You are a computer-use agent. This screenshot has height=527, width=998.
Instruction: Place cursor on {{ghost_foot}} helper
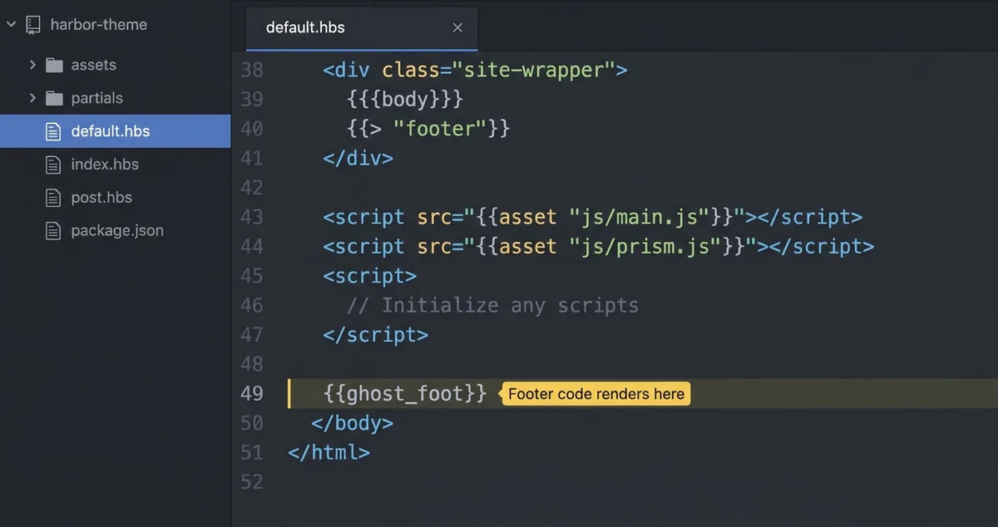(x=404, y=393)
